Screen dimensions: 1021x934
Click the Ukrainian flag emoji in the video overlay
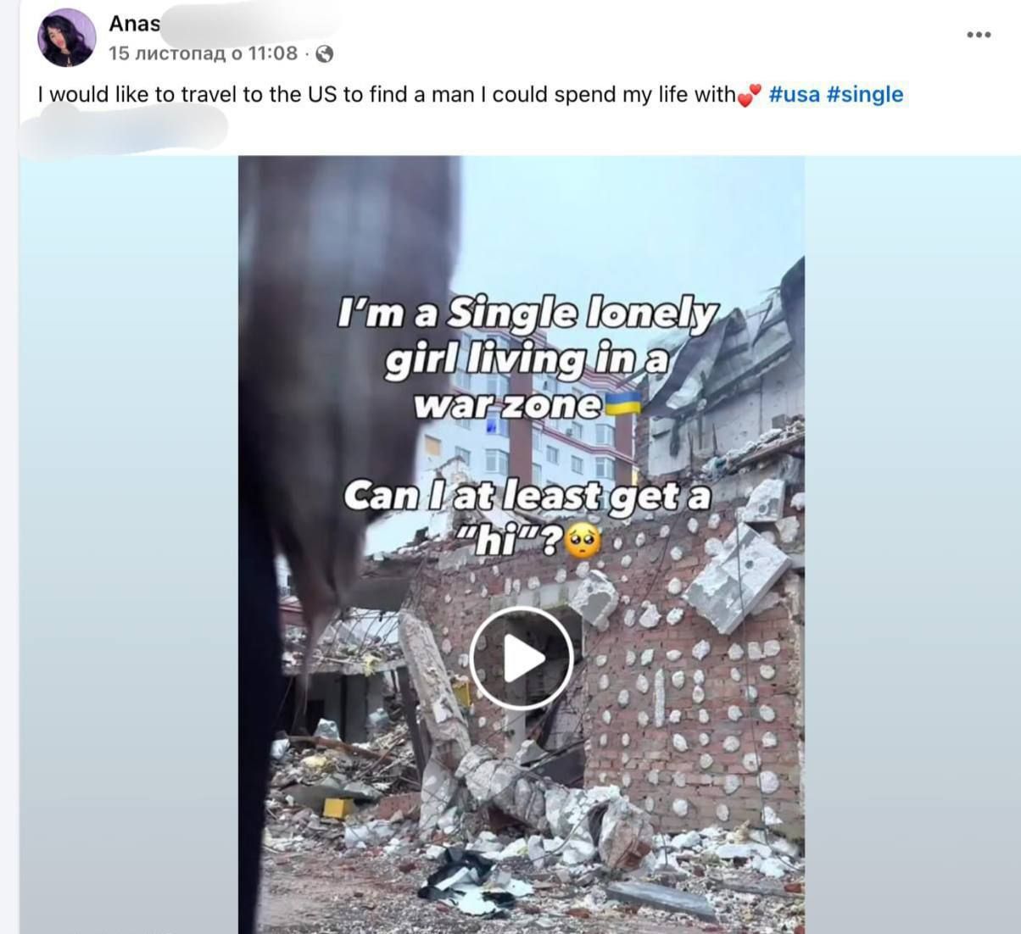[x=622, y=404]
